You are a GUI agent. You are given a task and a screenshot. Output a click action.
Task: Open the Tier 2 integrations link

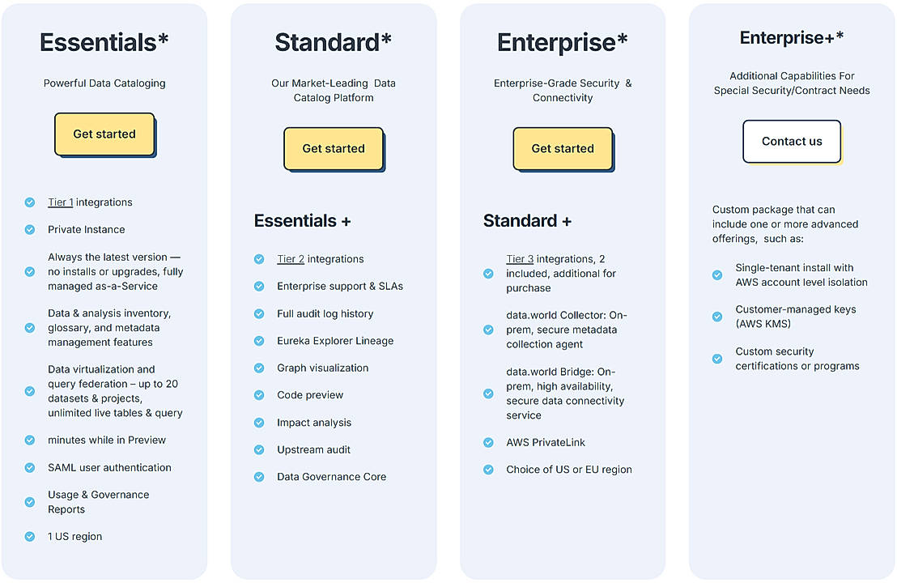pos(291,259)
